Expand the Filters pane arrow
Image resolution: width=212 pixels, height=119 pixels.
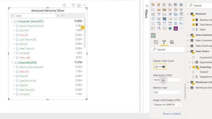point(147,6)
